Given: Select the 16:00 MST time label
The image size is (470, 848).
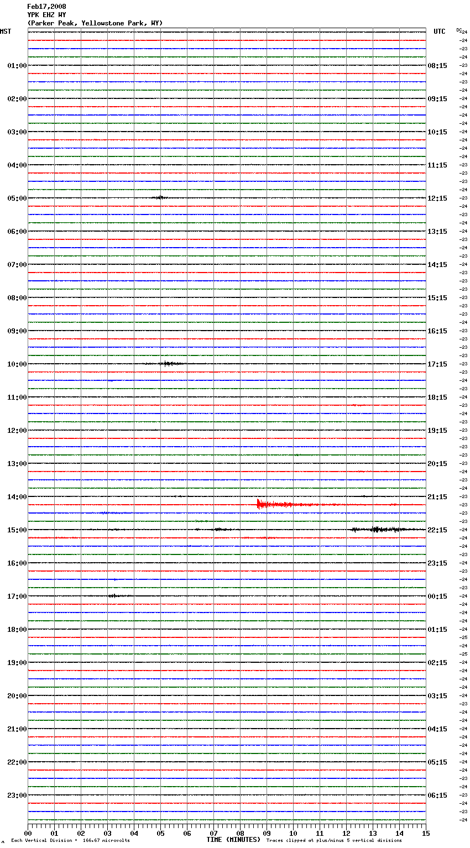Looking at the screenshot, I should coord(17,563).
